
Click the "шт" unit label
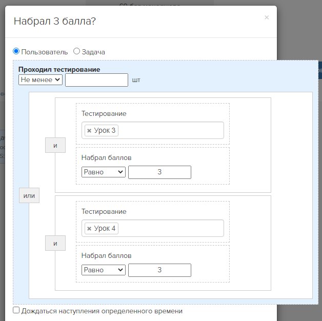click(136, 80)
